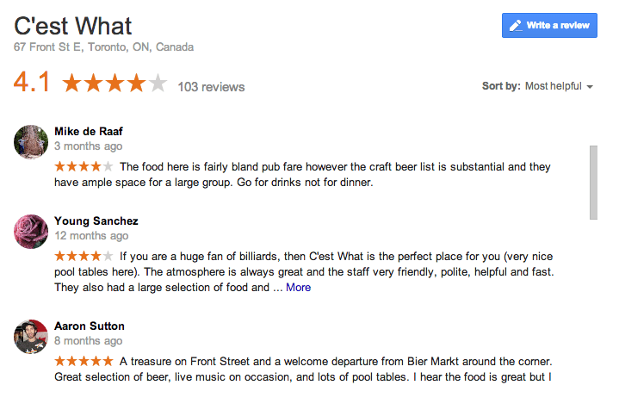
Task: Click the Aaron Sutton reviewer name
Action: 90,326
